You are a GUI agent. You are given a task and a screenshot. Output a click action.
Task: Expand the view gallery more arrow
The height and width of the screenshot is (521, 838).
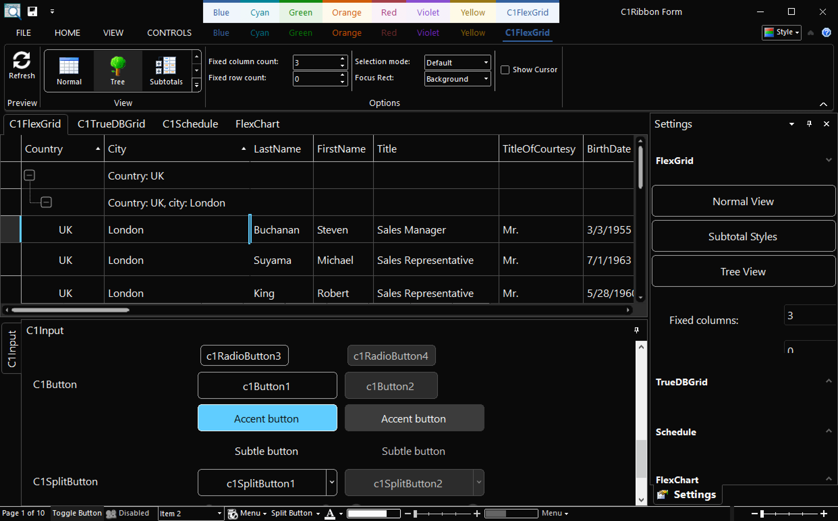click(x=196, y=85)
